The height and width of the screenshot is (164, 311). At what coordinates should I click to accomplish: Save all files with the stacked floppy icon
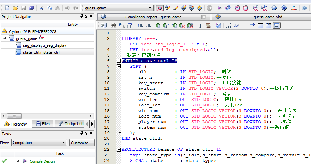31,8
